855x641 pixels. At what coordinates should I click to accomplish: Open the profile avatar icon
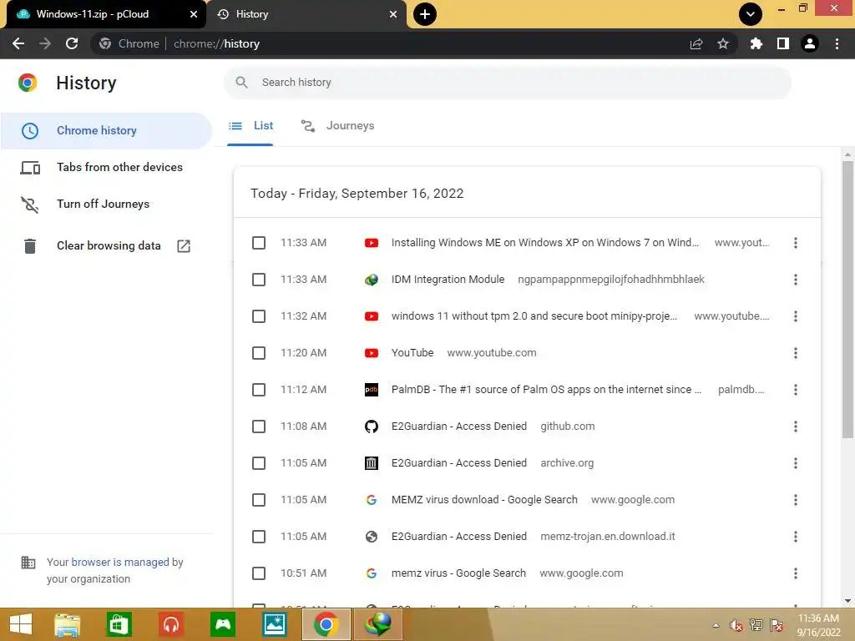click(x=810, y=43)
